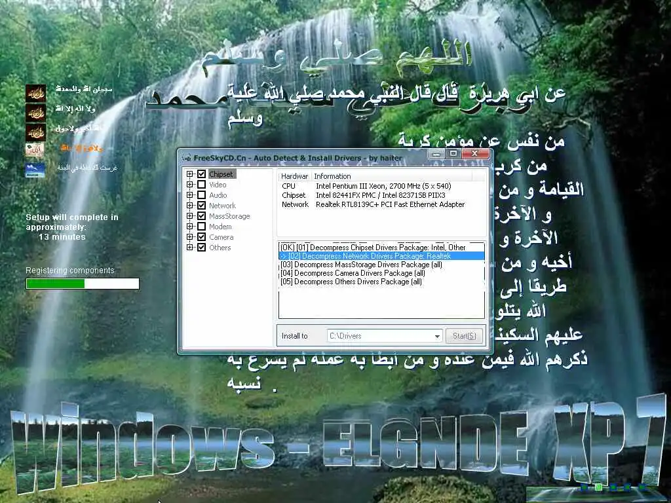Toggle the Chipset checkbox
Image resolution: width=671 pixels, height=503 pixels.
tap(202, 174)
